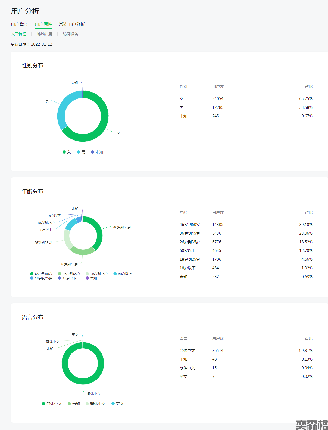The height and width of the screenshot is (430, 328).
Task: Open the 地域归属 sub-tab
Action: 45,34
